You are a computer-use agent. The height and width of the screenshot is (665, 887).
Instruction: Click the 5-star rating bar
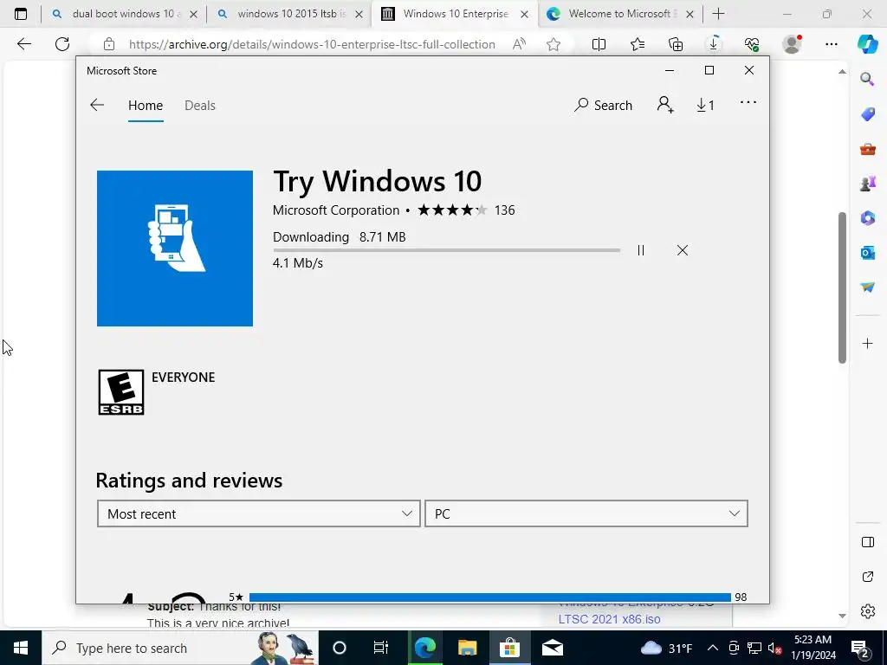click(x=490, y=597)
